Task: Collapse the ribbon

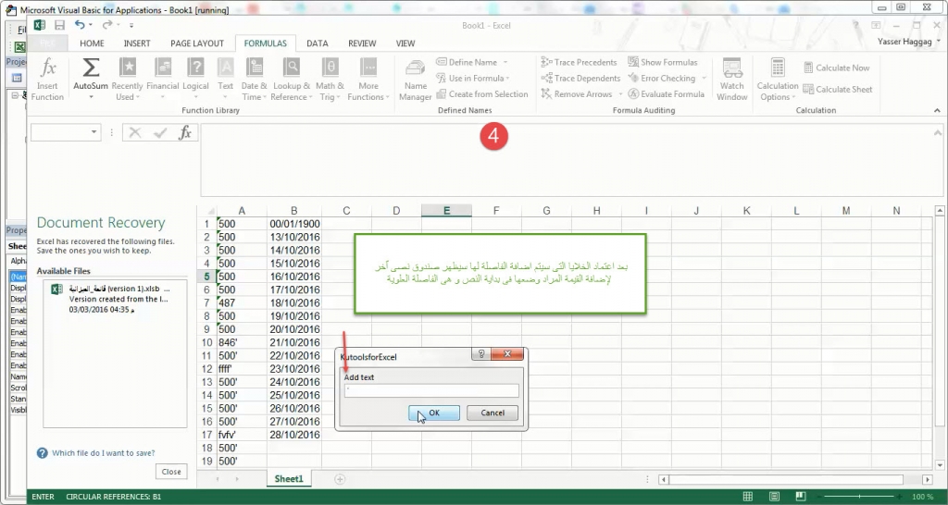Action: click(x=937, y=111)
